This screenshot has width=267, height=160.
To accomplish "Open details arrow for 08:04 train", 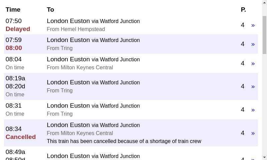I will [253, 63].
